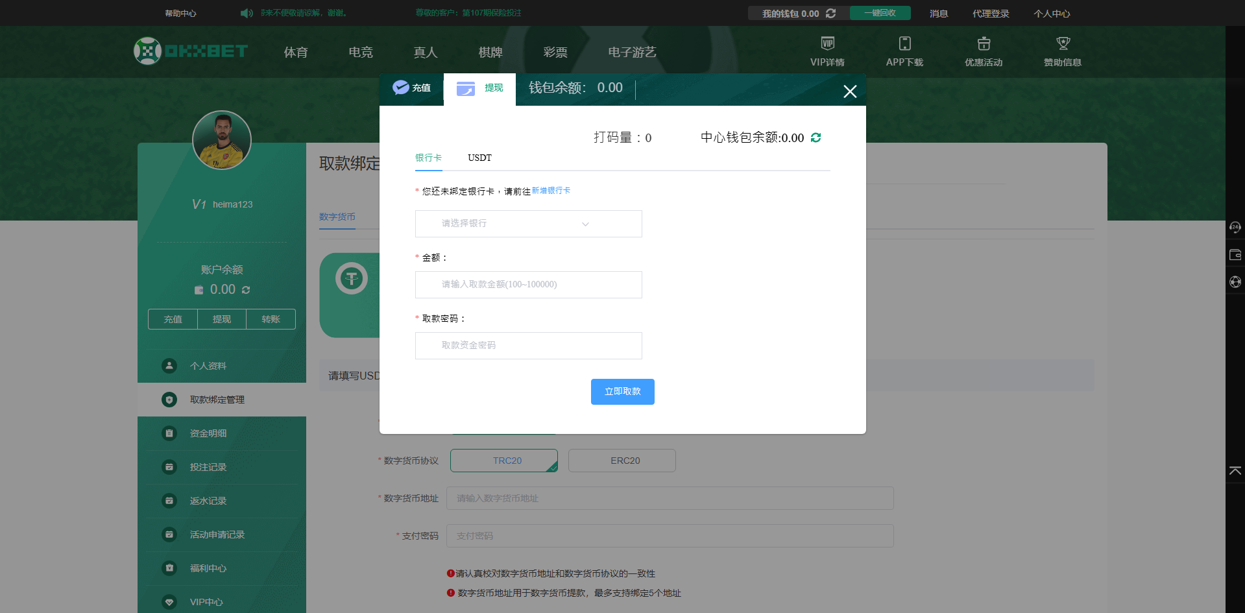Switch to the 充值 tab in dialog

coord(412,88)
